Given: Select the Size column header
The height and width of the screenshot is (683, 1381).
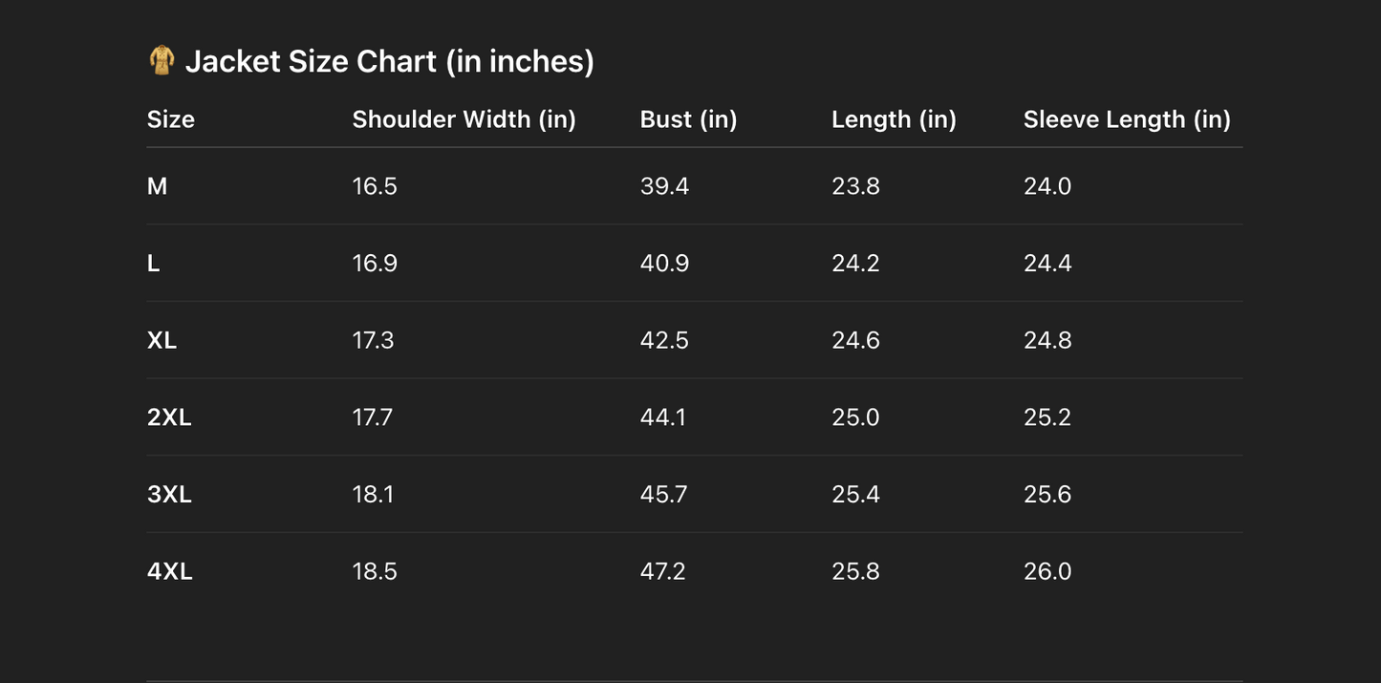Looking at the screenshot, I should point(171,119).
